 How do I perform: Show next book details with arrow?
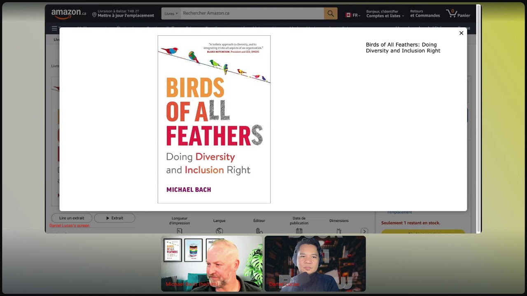click(364, 231)
